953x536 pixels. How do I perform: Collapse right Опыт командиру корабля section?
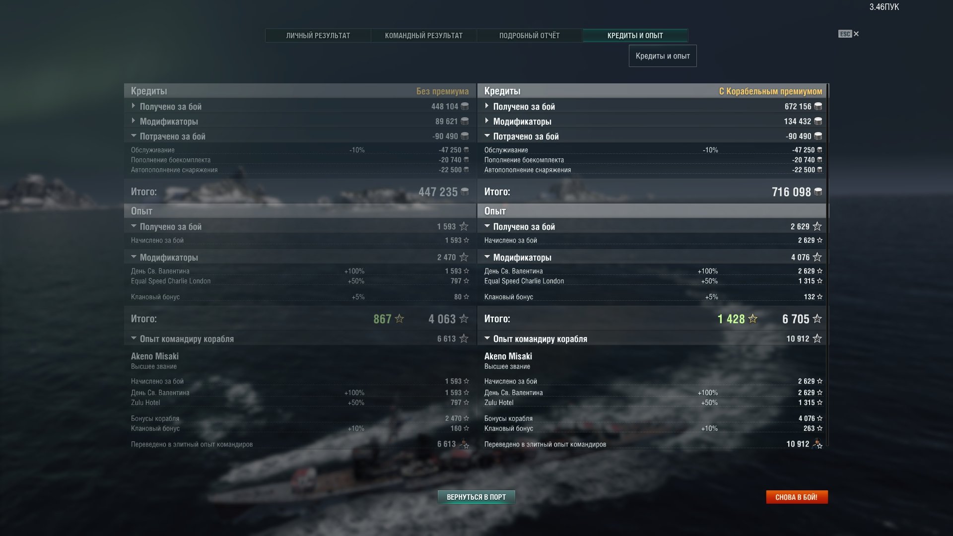click(x=652, y=338)
